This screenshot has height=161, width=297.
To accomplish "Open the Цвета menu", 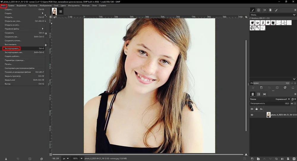I will point(63,6).
